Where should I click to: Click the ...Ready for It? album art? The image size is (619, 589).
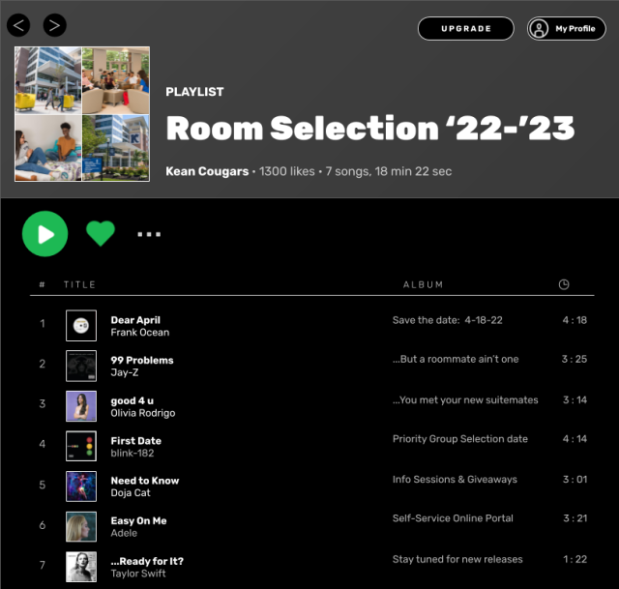point(81,567)
